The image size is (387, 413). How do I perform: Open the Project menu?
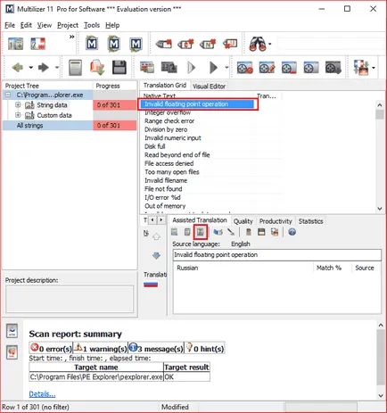coord(68,25)
